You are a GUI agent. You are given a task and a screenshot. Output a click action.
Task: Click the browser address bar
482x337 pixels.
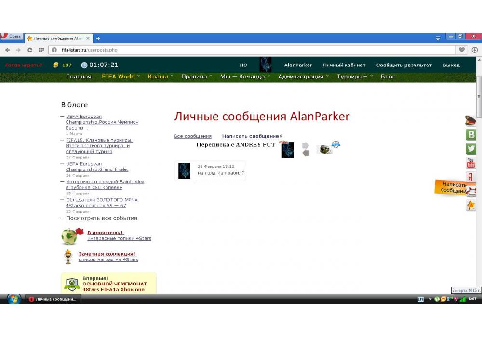pos(252,50)
